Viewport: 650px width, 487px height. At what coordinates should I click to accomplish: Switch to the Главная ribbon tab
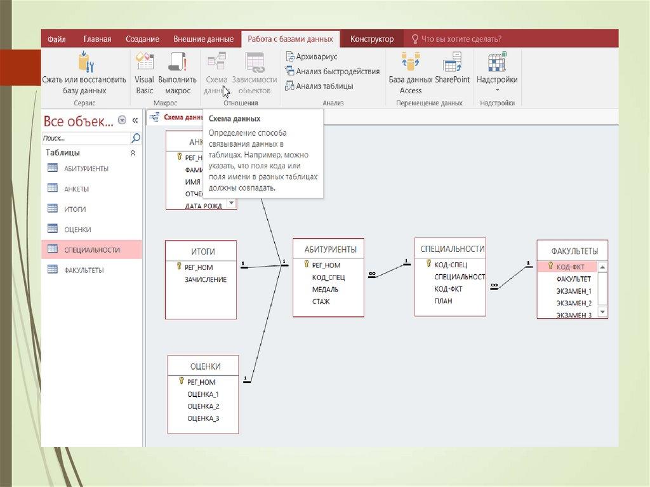point(96,39)
